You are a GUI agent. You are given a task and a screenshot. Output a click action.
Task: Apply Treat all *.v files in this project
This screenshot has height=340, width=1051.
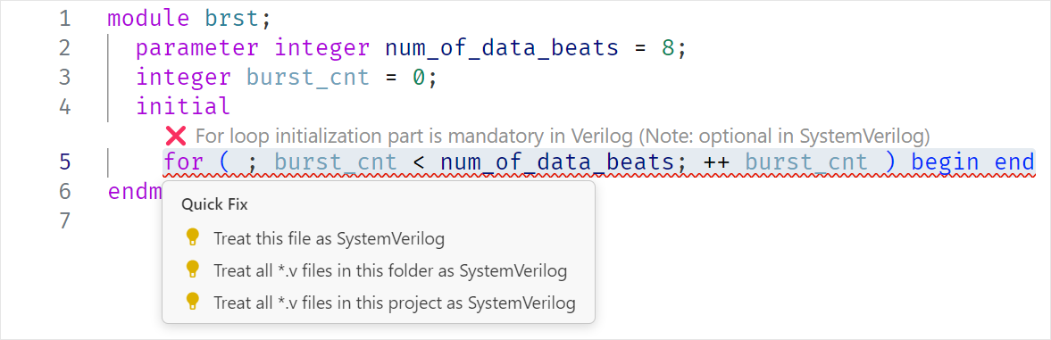pos(394,303)
